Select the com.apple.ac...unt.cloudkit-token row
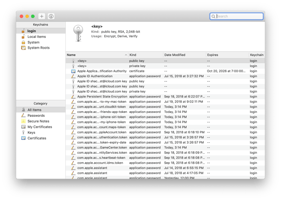Viewport: 281px width, 200px height. pos(165,107)
